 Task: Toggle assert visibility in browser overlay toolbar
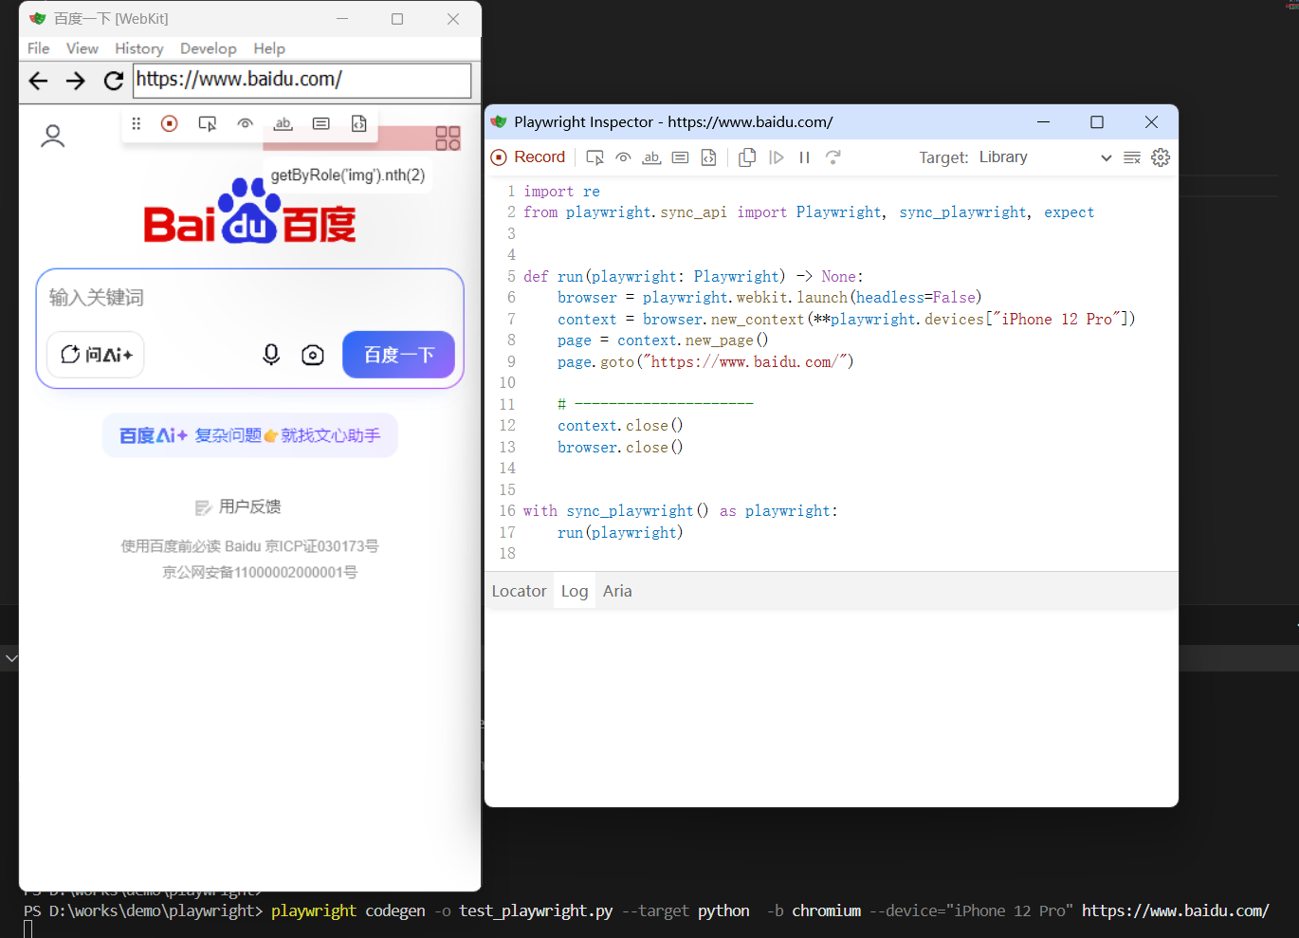246,123
